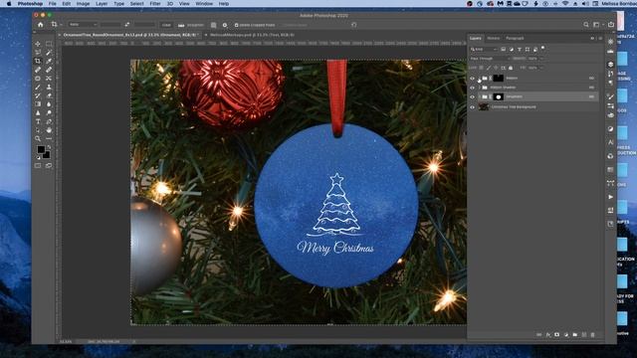Image resolution: width=637 pixels, height=358 pixels.
Task: Click the background color swatch
Action: click(x=47, y=155)
